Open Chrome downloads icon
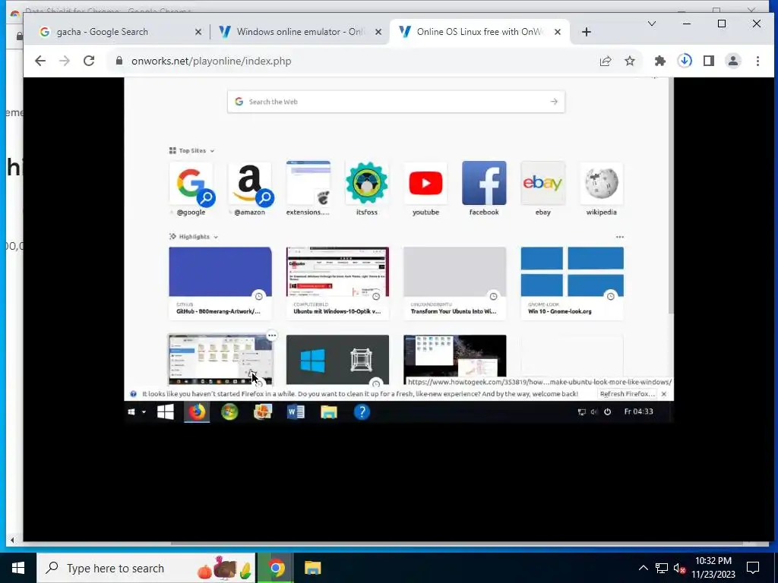The height and width of the screenshot is (583, 778). point(685,61)
